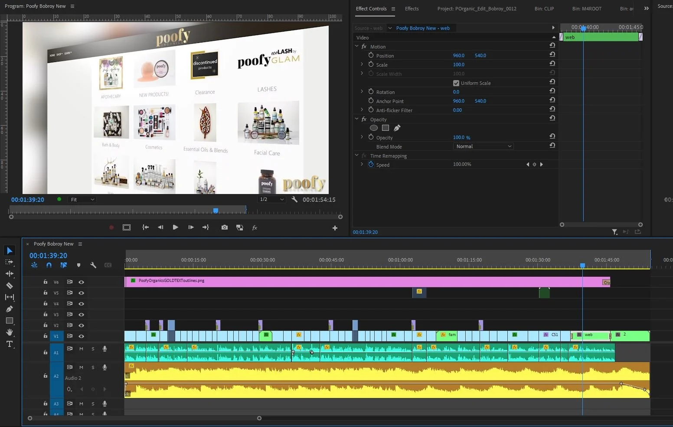Collapse the Motion effect group
The height and width of the screenshot is (427, 673).
356,46
